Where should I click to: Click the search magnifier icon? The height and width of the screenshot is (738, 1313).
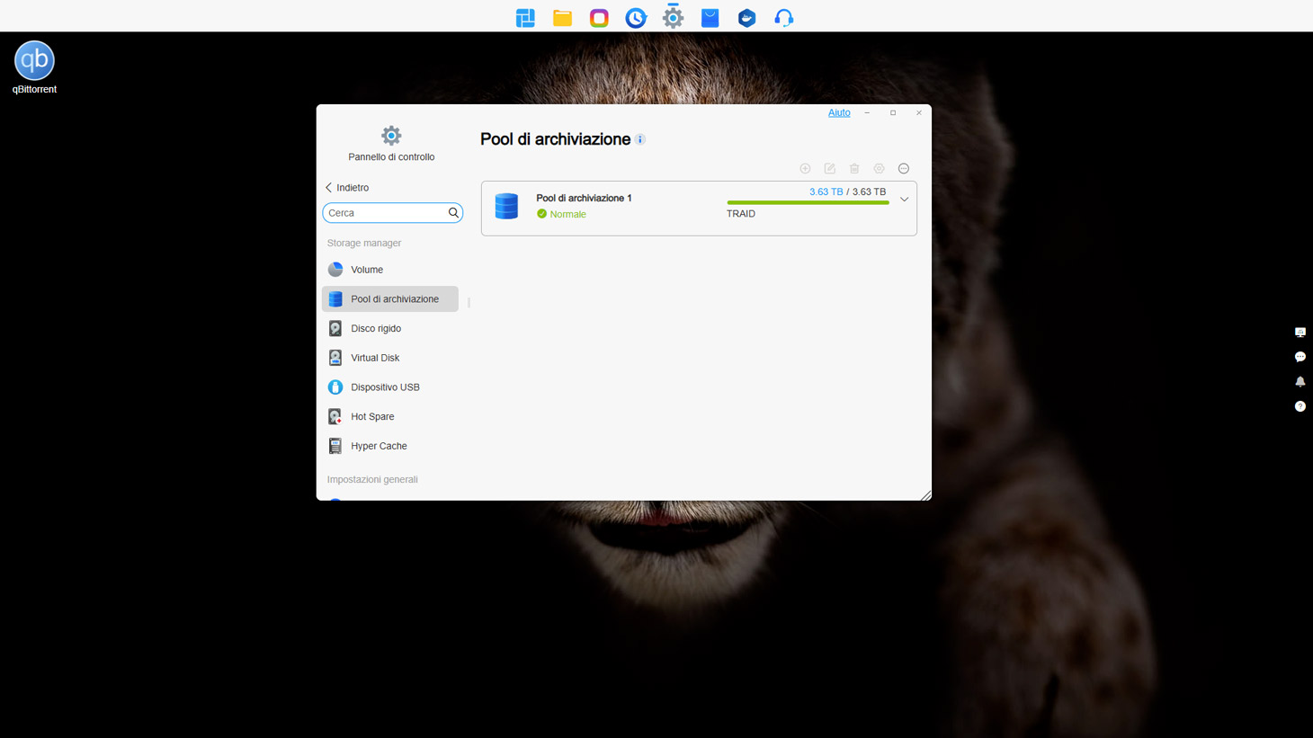[453, 213]
